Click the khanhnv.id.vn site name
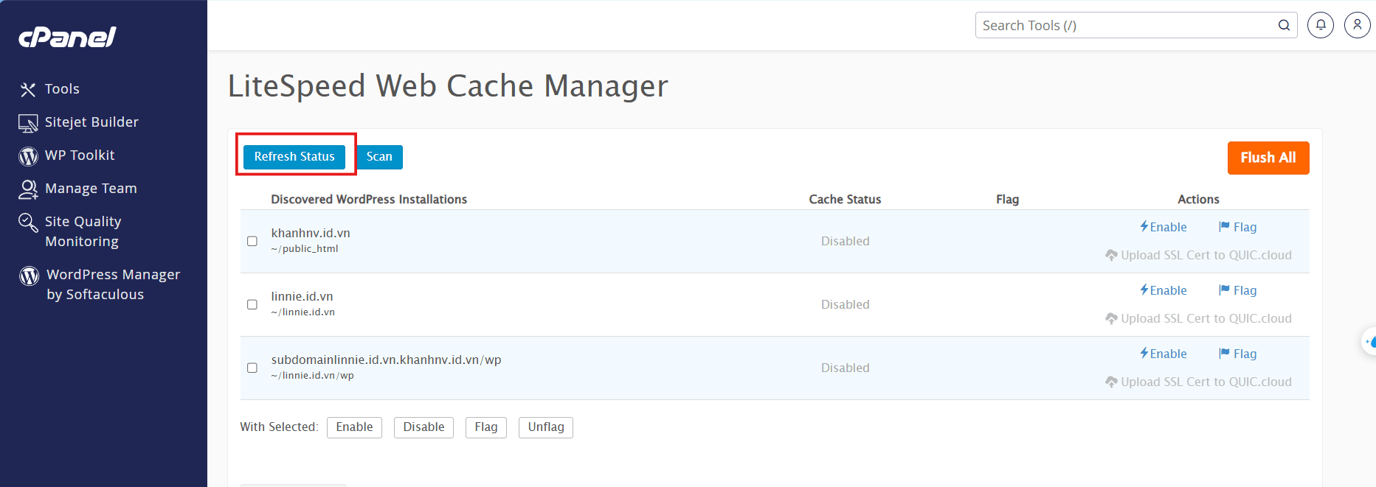The image size is (1376, 487). tap(311, 233)
